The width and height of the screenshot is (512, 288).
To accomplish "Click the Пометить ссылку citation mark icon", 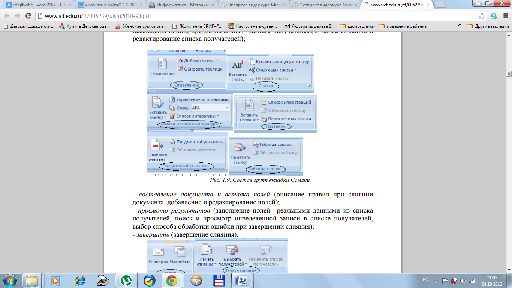I will tap(240, 148).
